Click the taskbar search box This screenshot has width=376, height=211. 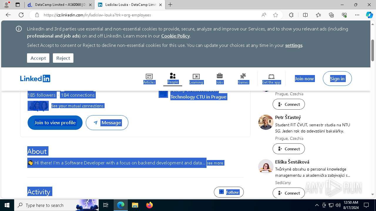[x=57, y=205]
